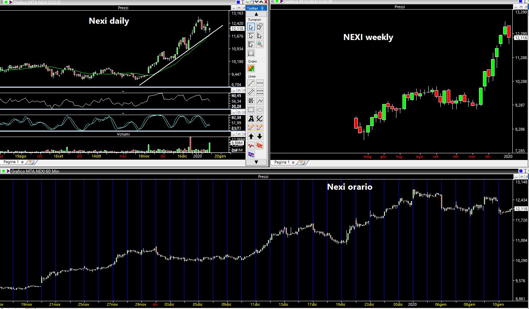This screenshot has width=529, height=309.
Task: Choose the dashed rectangle selection tool
Action: pyautogui.click(x=251, y=53)
